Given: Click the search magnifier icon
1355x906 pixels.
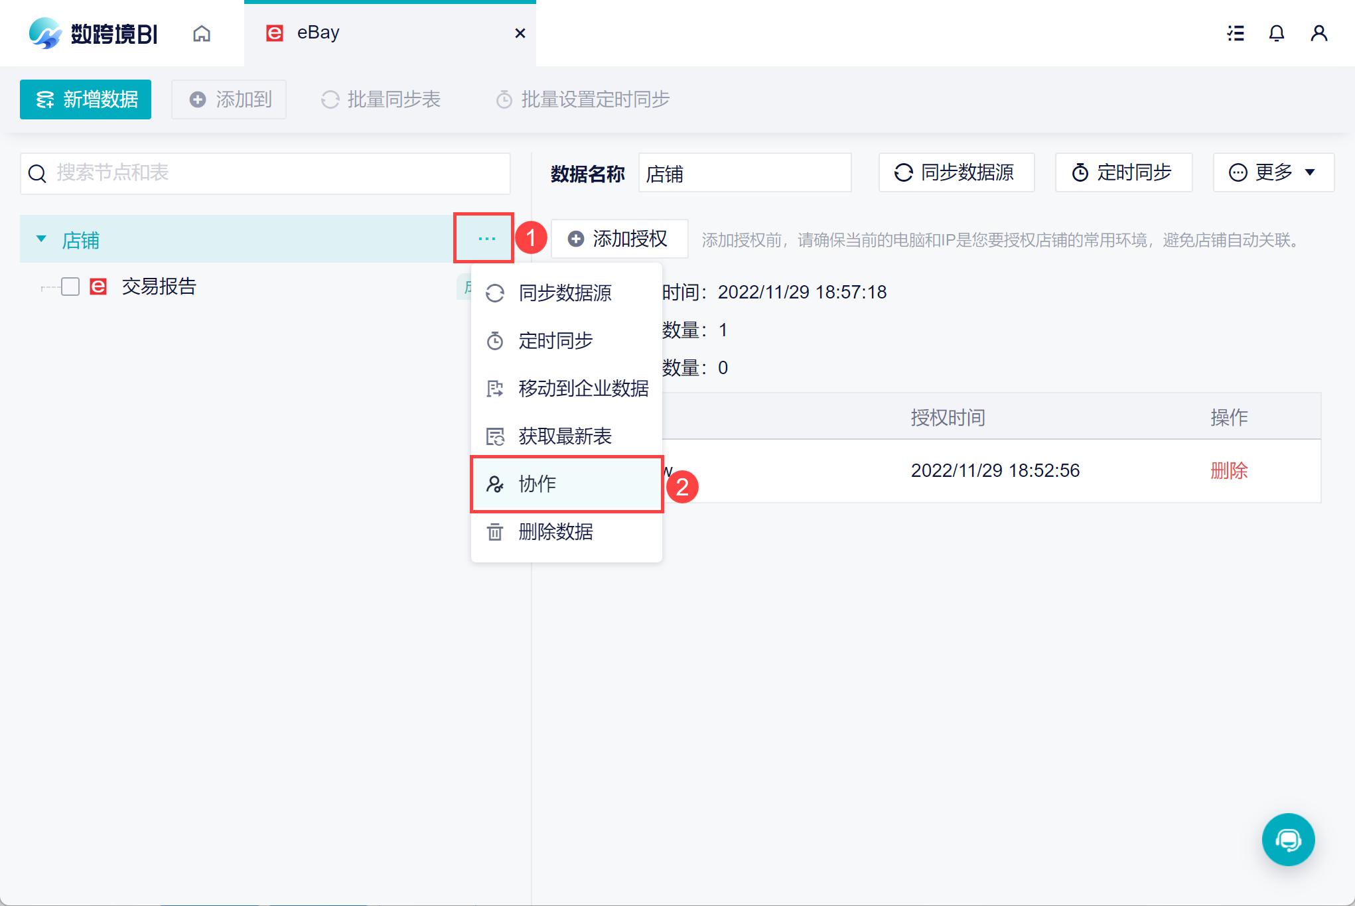Looking at the screenshot, I should coord(38,174).
